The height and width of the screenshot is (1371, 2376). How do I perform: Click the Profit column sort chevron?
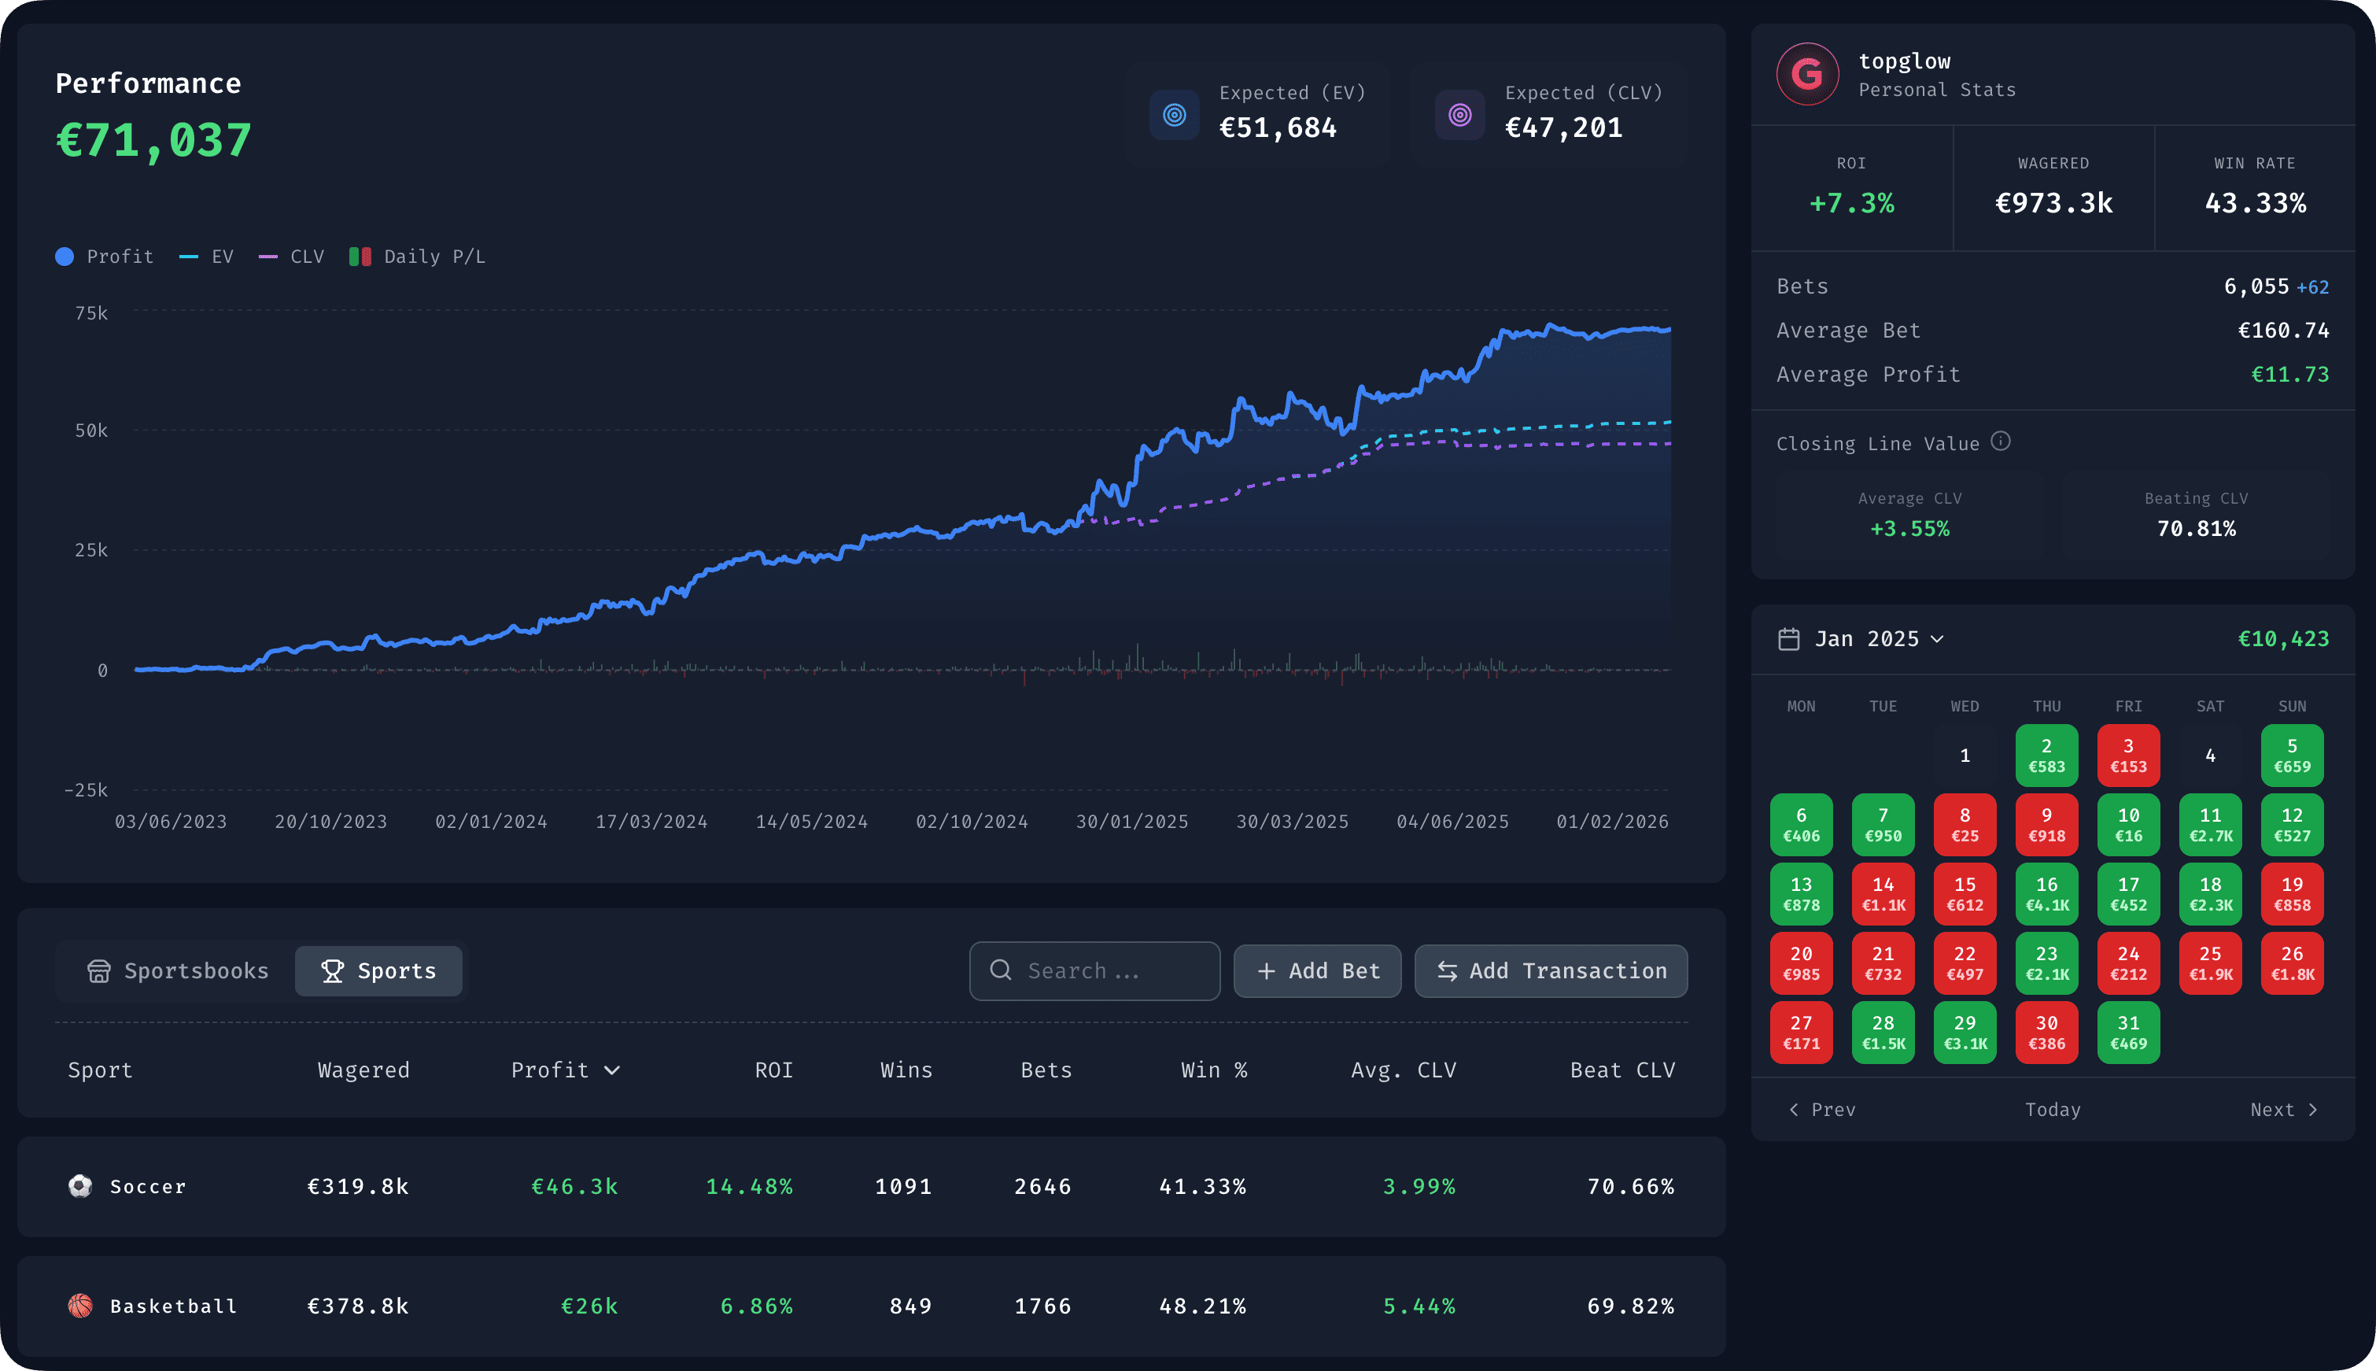[x=611, y=1070]
